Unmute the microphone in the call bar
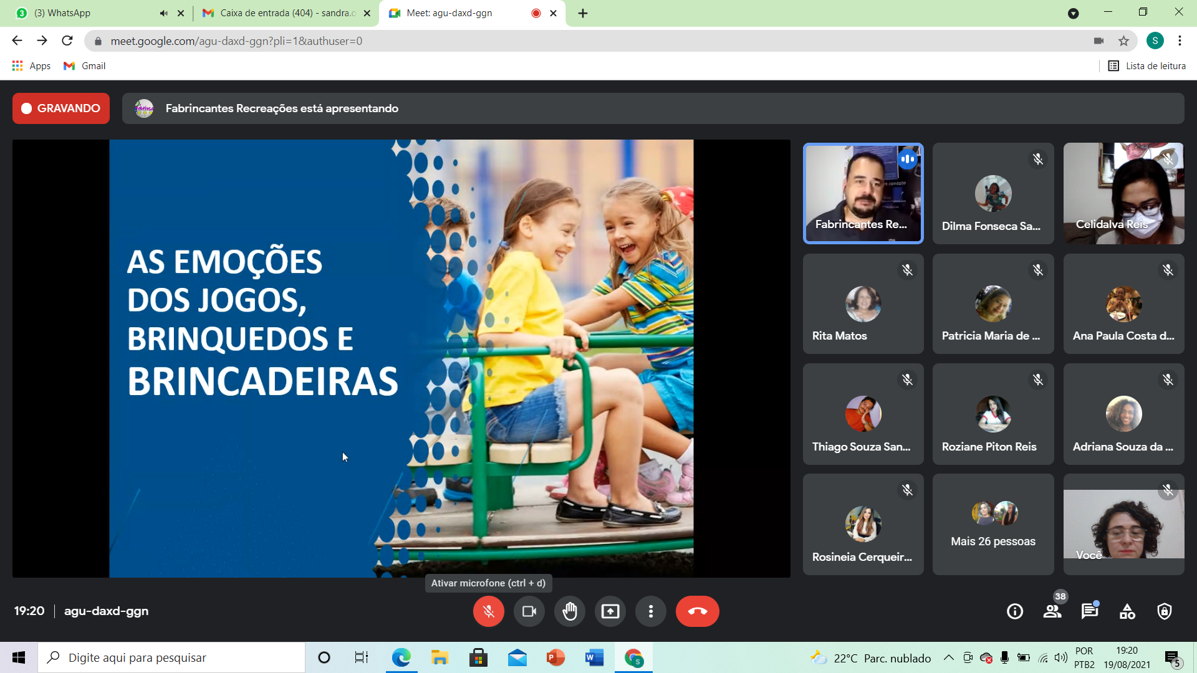1197x673 pixels. (x=488, y=611)
